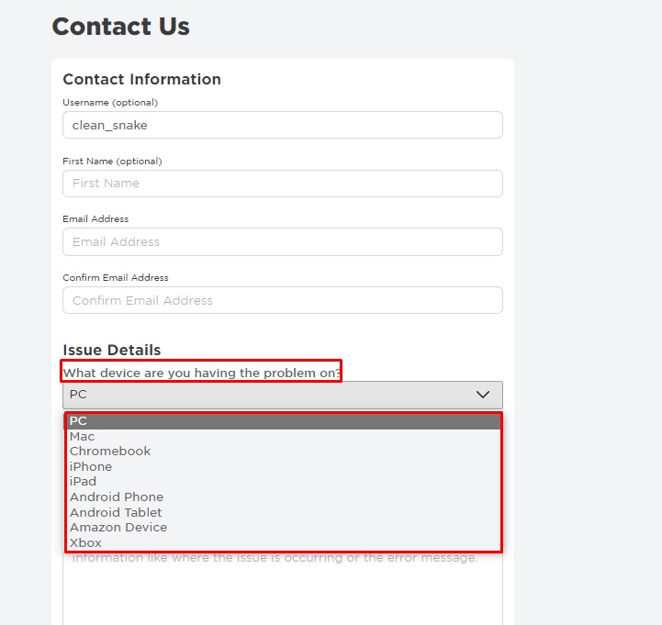Click the "First Name (optional)" label

pos(112,162)
